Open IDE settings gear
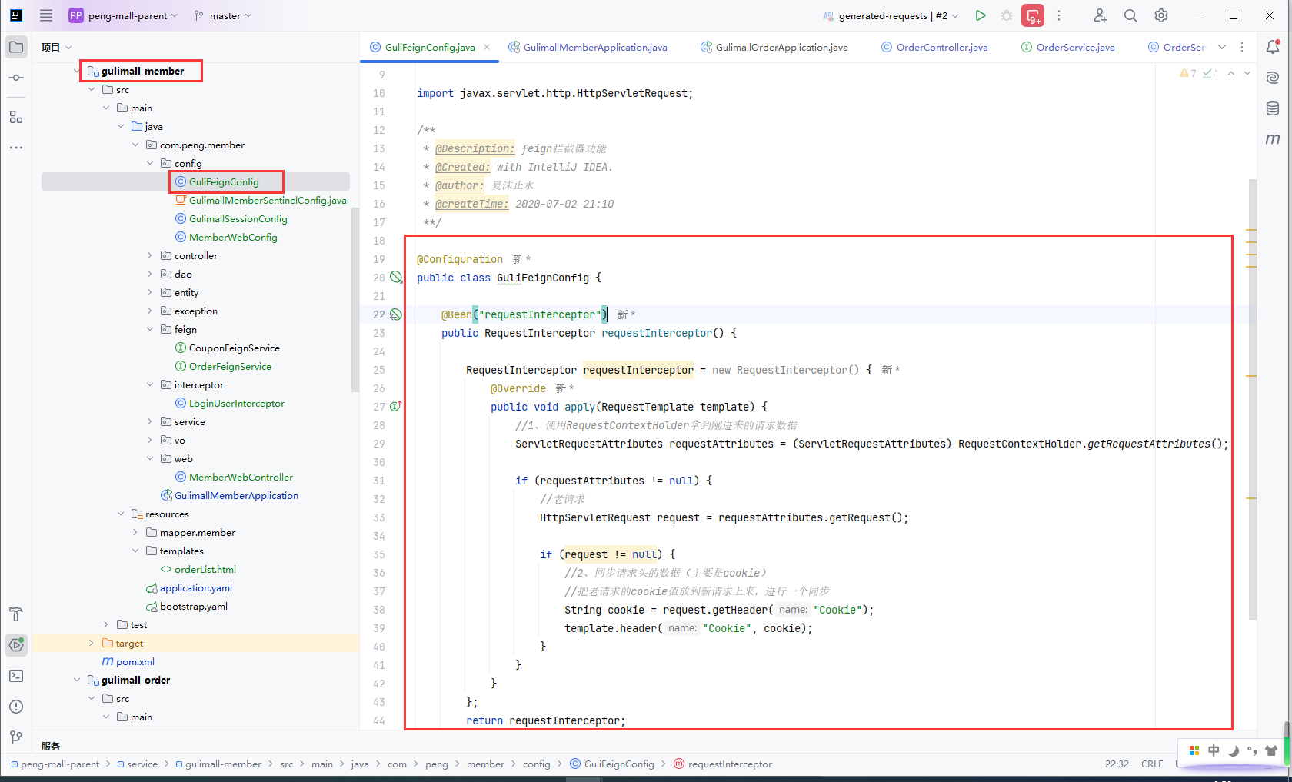1292x782 pixels. [1161, 15]
